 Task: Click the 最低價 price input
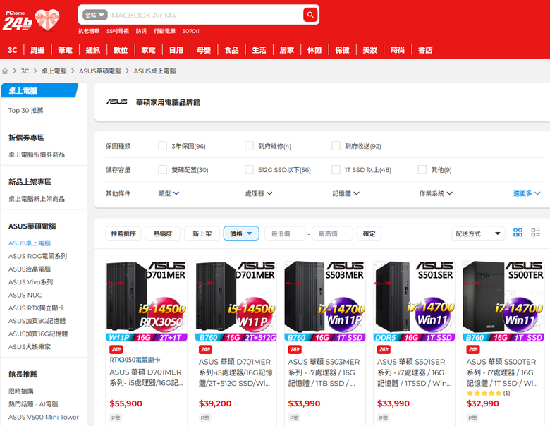285,233
